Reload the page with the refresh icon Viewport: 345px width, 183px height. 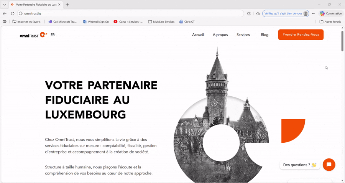click(x=13, y=13)
